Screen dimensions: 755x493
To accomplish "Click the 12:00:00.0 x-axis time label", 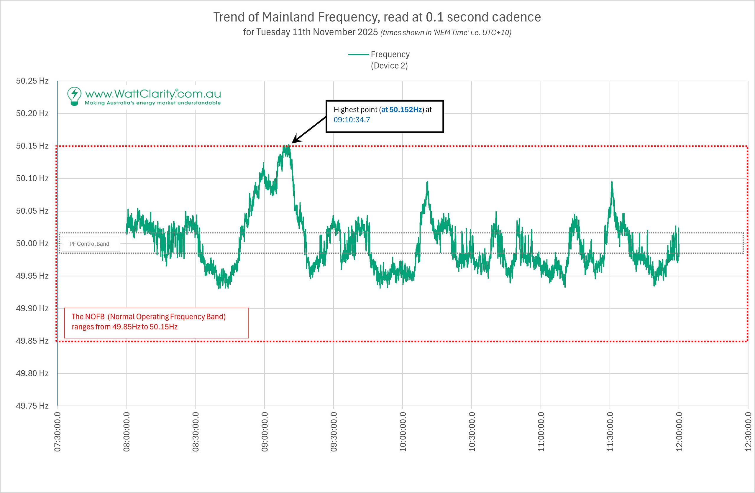I will pos(679,432).
